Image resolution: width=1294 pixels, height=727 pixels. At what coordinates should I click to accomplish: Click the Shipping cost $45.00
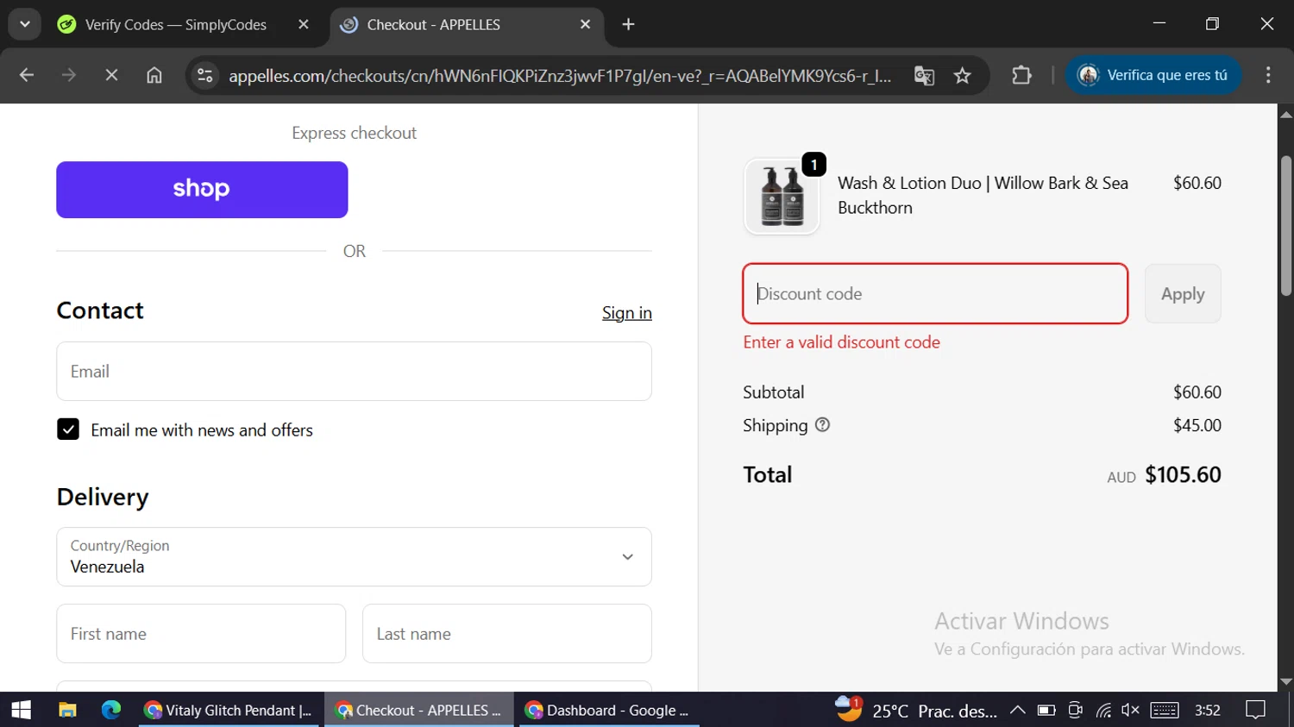1197,425
